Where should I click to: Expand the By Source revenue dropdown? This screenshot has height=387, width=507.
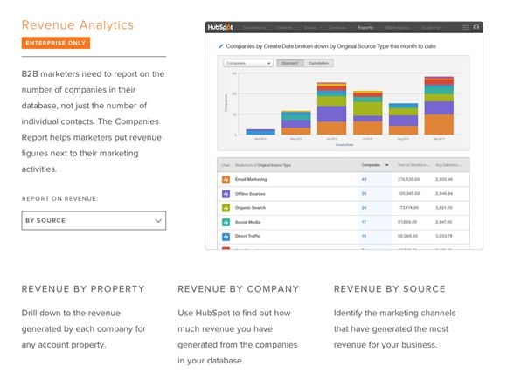[94, 221]
